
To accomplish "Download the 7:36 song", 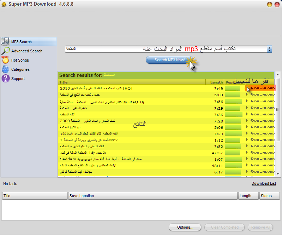I will (x=263, y=114).
